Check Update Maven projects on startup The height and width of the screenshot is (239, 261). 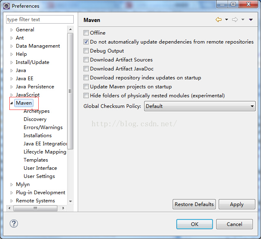pos(86,87)
